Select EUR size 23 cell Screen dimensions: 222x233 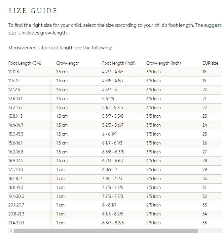tap(204, 116)
